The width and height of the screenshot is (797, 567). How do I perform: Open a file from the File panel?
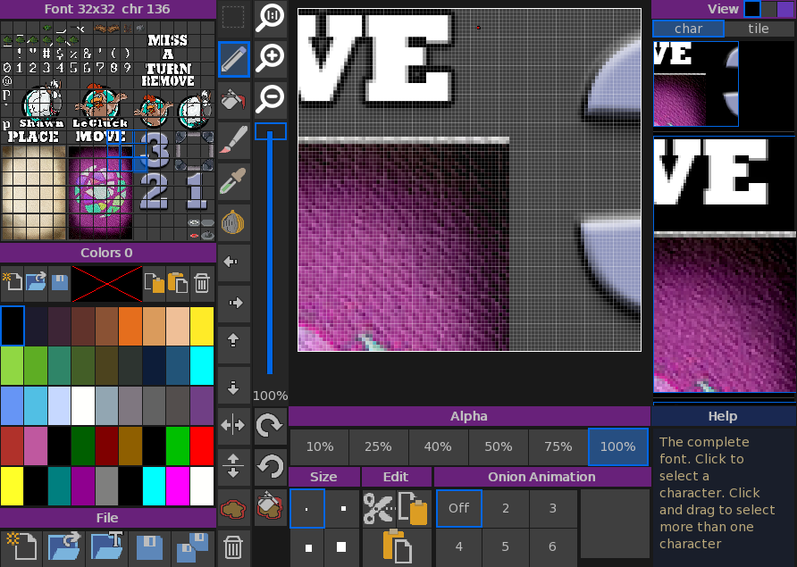pos(64,546)
